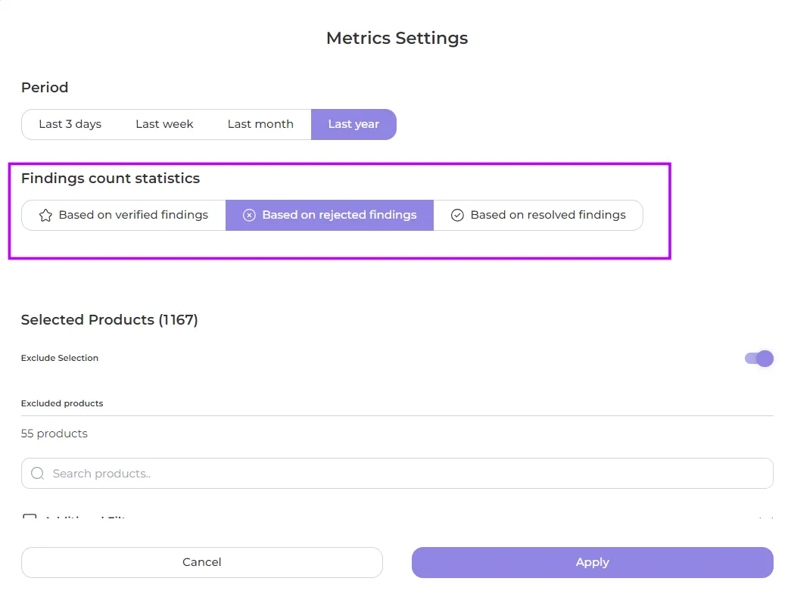Expand the collapsed section arrow at bottom right
The width and height of the screenshot is (791, 597).
point(765,519)
